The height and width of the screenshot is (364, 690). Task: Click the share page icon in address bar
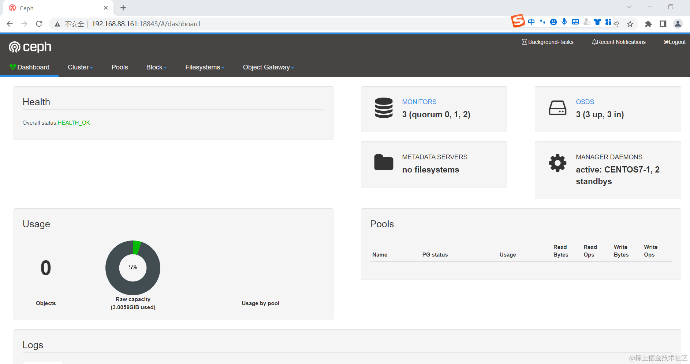click(x=616, y=24)
